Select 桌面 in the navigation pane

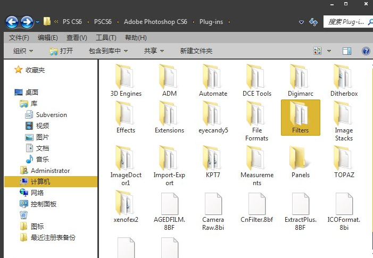31,92
